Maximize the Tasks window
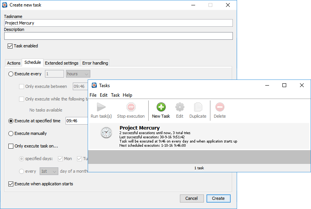This screenshot has width=311, height=209. pyautogui.click(x=284, y=85)
